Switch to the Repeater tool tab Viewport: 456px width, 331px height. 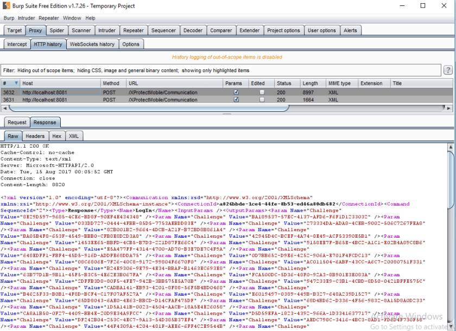tap(133, 31)
